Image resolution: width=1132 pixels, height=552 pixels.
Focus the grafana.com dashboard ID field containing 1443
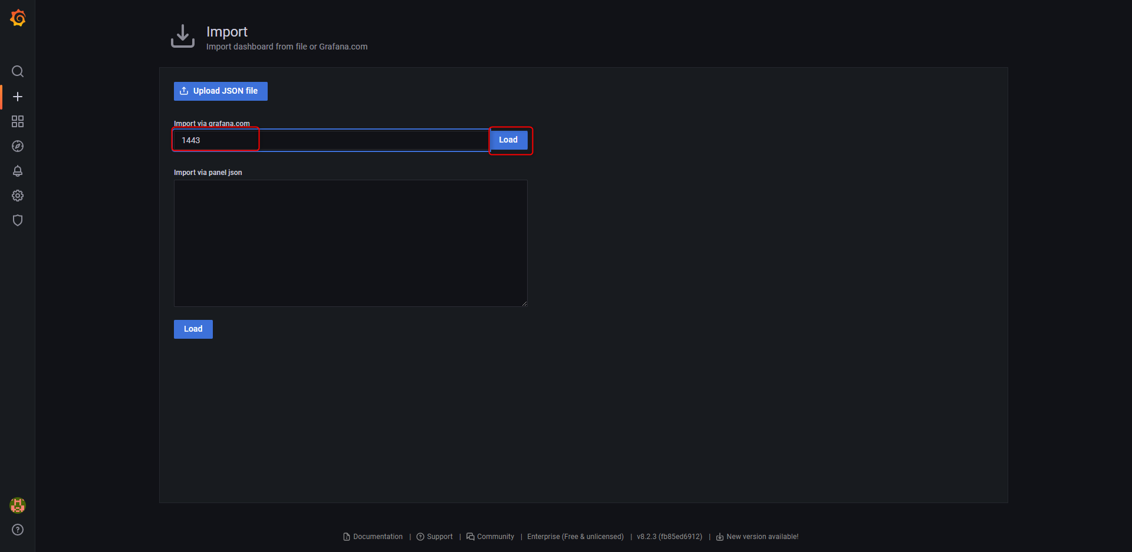331,140
